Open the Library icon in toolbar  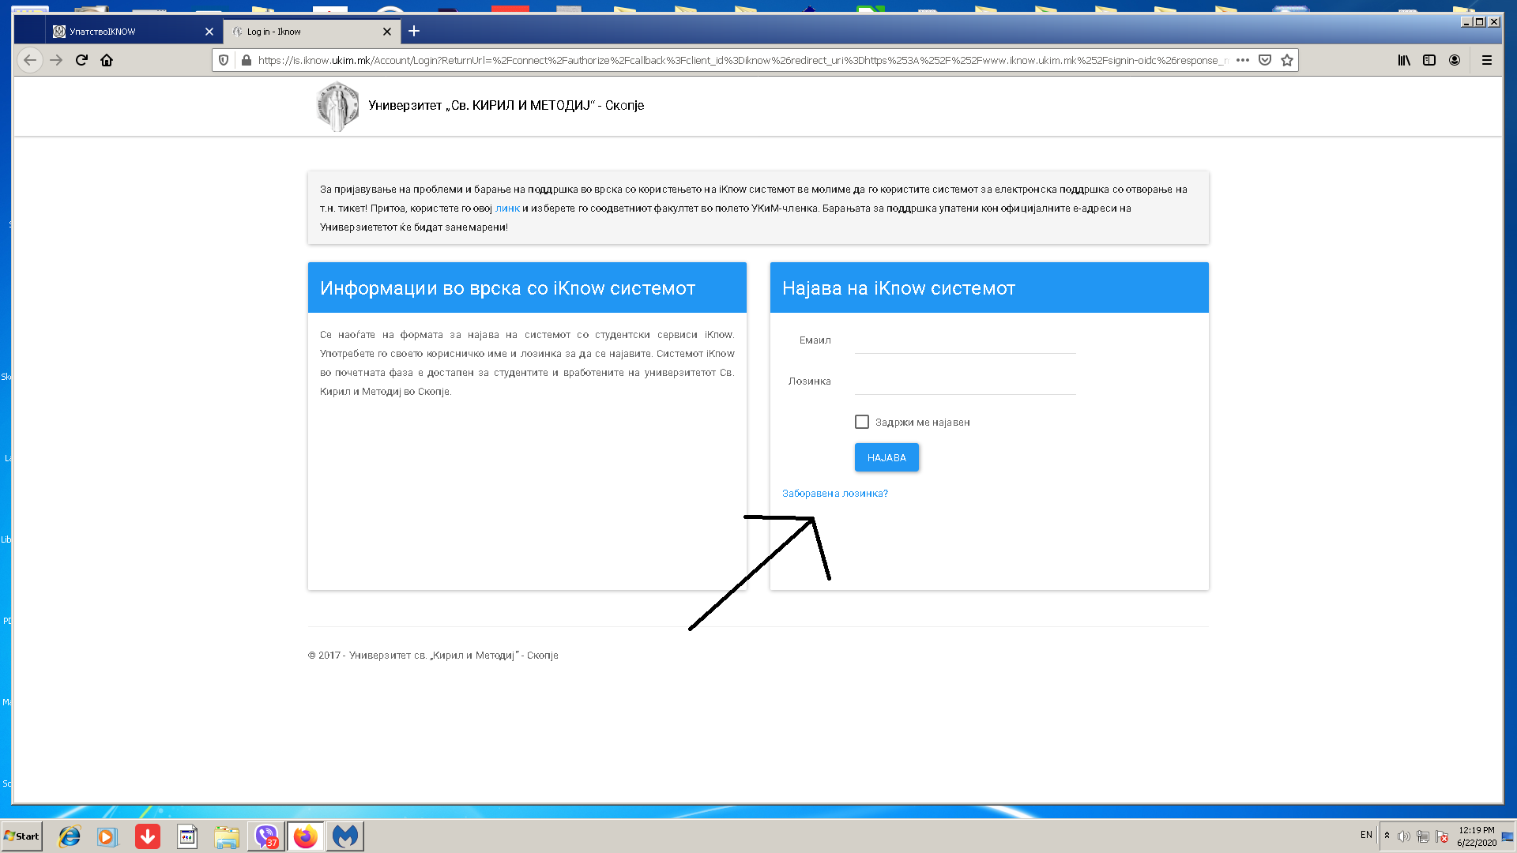click(x=1404, y=60)
